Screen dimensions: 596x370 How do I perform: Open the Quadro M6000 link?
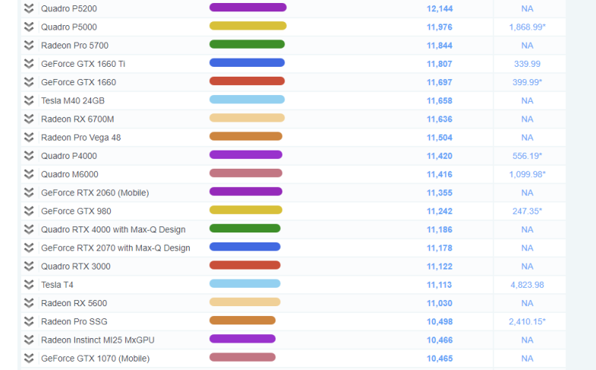pyautogui.click(x=70, y=175)
